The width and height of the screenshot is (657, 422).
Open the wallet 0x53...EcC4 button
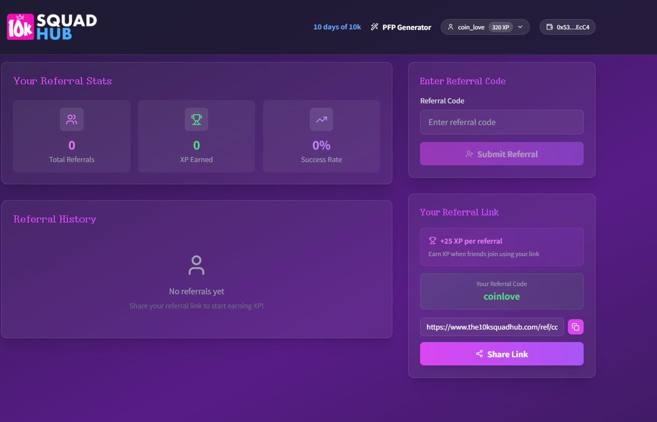point(567,27)
